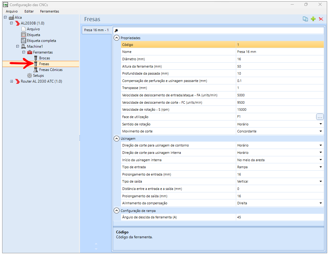Open Direção de corte para usinagem de contorno dropdown
This screenshot has width=329, height=256.
click(x=321, y=145)
